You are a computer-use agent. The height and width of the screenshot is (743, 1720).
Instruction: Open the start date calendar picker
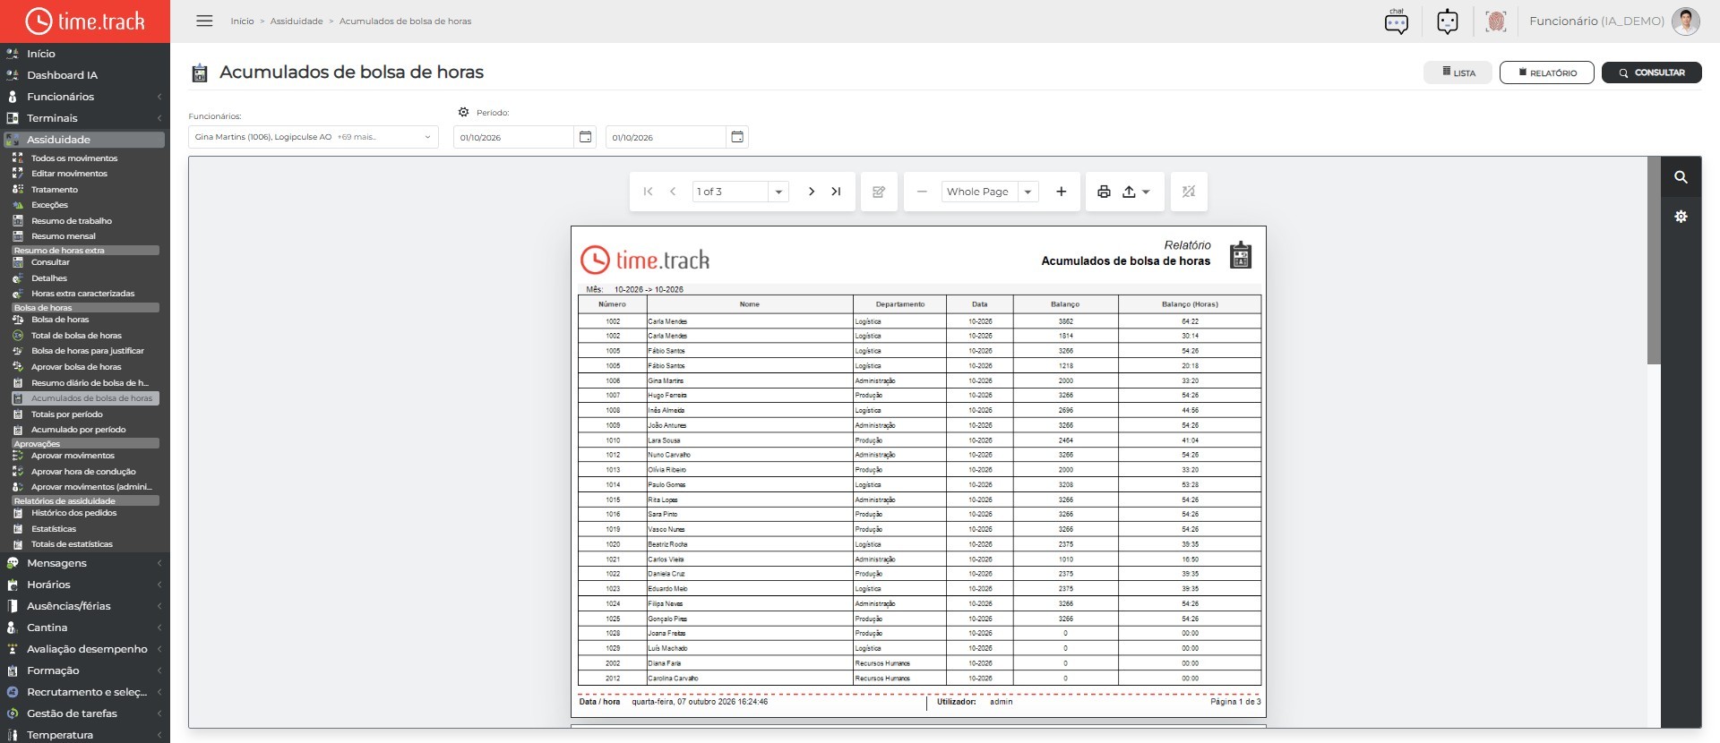pos(585,137)
